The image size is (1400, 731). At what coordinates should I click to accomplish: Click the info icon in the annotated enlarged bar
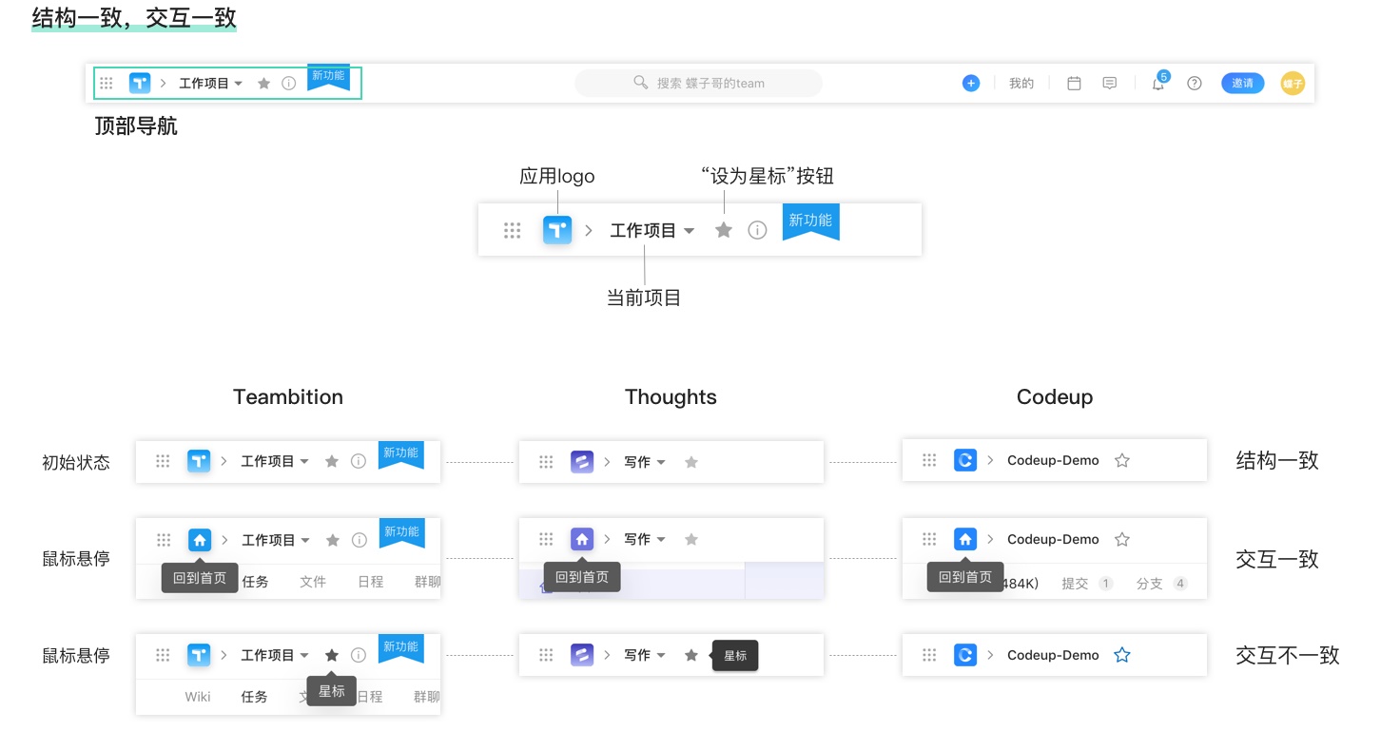(757, 230)
